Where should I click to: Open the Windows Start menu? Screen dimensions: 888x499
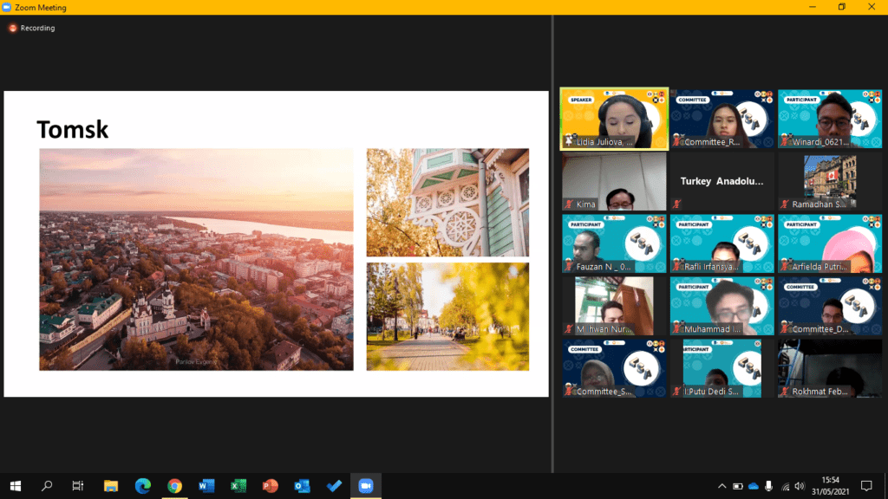point(16,486)
